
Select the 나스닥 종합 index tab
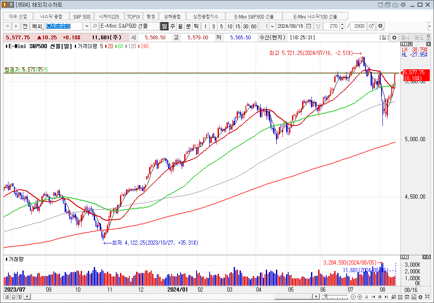click(51, 16)
